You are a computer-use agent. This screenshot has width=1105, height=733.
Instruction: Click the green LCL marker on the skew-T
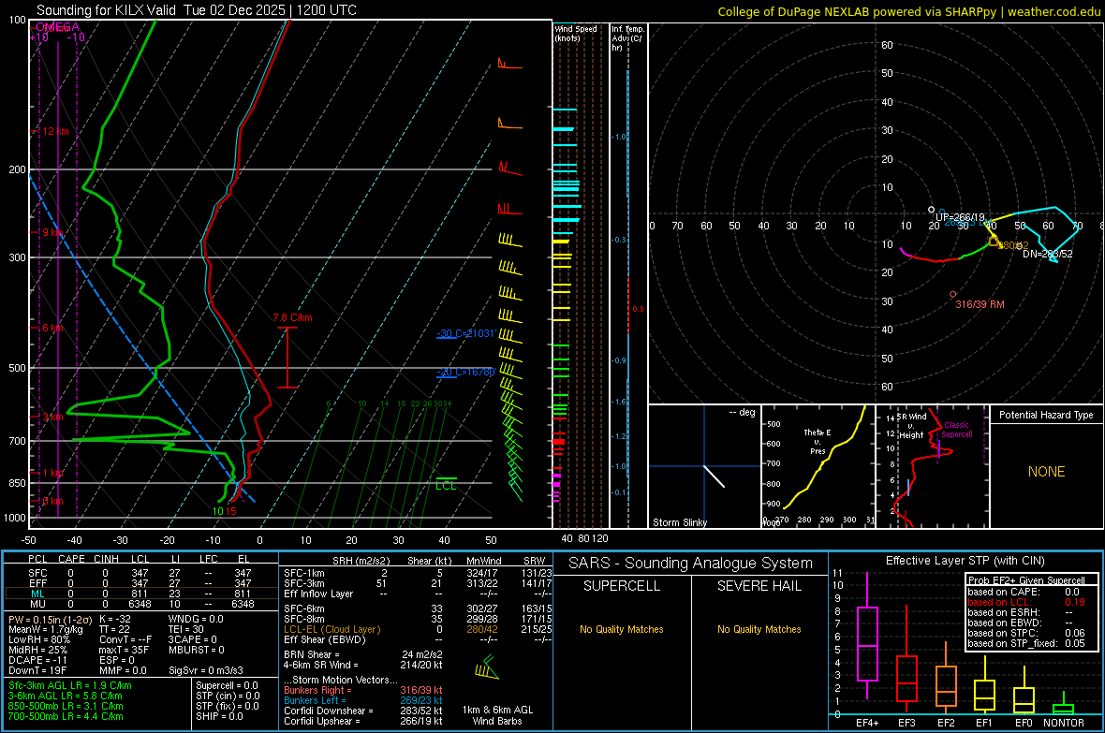[446, 483]
